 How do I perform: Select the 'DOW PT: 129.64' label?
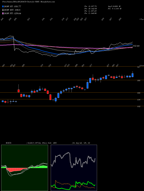pos(12,13)
